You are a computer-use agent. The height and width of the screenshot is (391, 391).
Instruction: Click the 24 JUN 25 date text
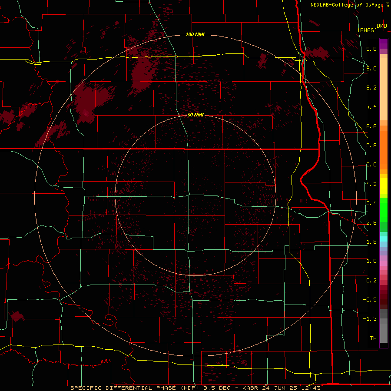(x=280, y=388)
